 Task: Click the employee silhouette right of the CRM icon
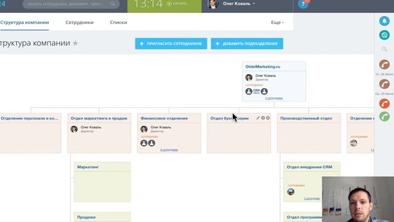click(x=264, y=91)
